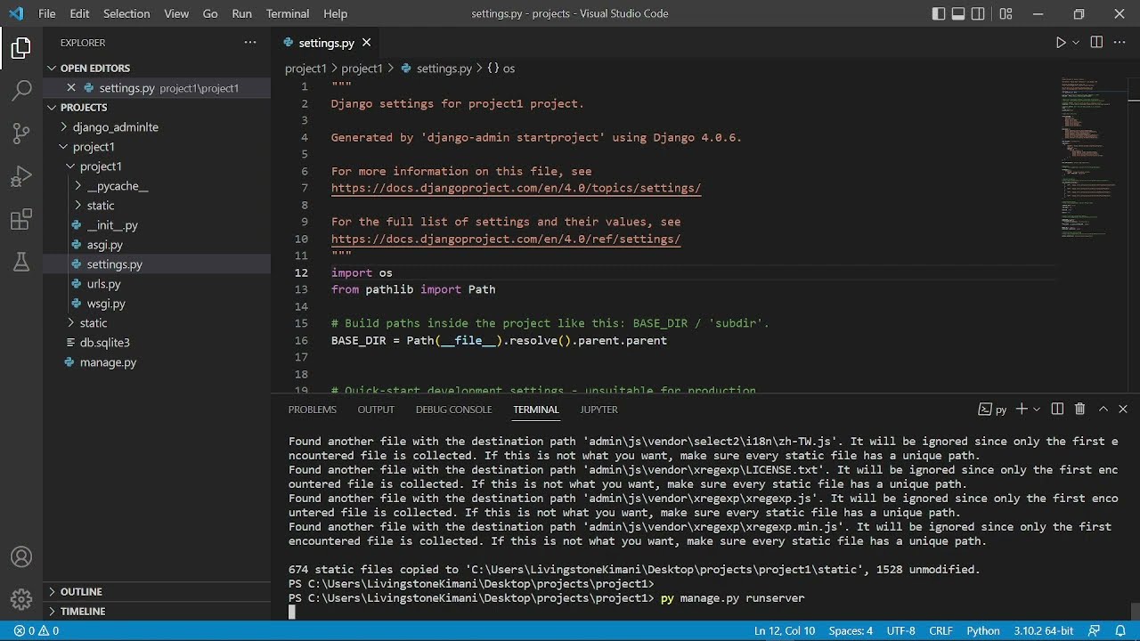Switch to the Jupyter panel tab

598,410
